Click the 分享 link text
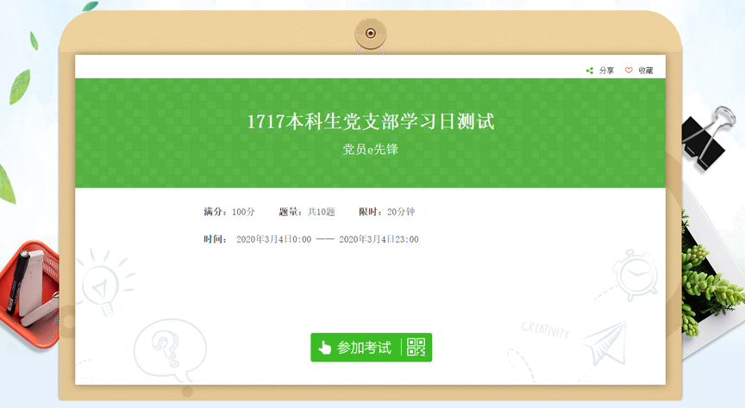The width and height of the screenshot is (745, 408). tap(606, 71)
